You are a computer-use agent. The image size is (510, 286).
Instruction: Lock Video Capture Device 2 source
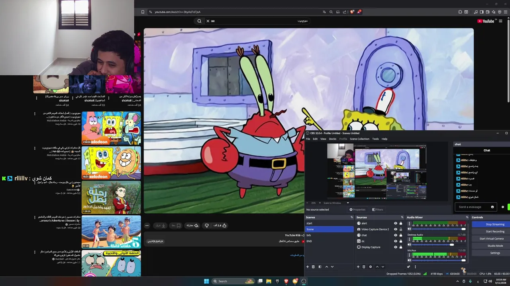coord(401,229)
